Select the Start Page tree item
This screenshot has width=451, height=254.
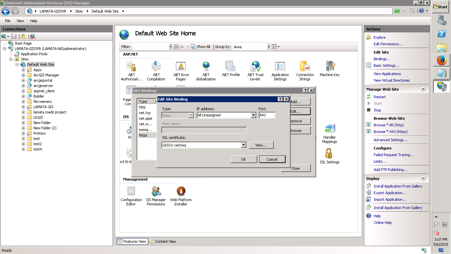click(23, 43)
